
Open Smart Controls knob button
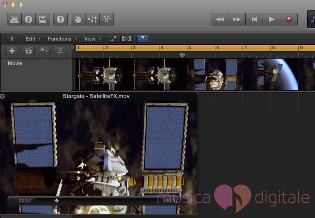(78, 19)
